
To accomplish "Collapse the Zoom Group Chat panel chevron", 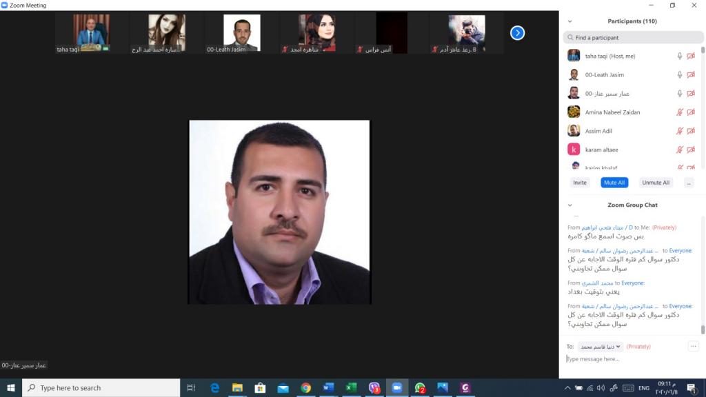I will pos(569,205).
